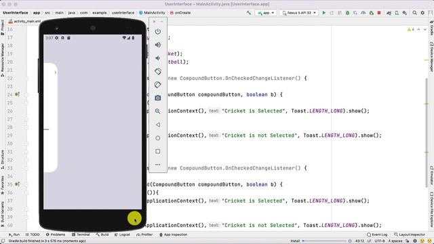This screenshot has height=244, width=434.
Task: Open the Build Variants side panel
Action: pyautogui.click(x=3, y=214)
